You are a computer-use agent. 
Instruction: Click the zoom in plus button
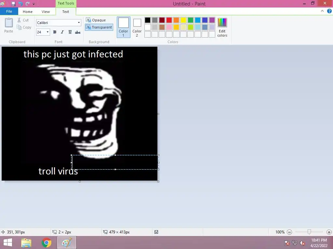click(x=329, y=232)
